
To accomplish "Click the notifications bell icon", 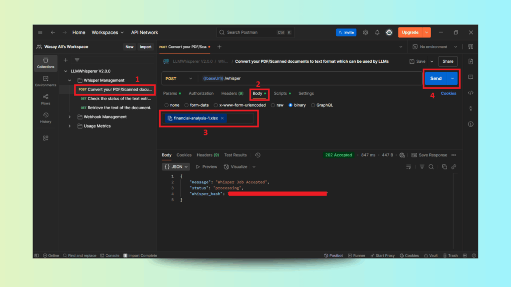I will click(377, 32).
